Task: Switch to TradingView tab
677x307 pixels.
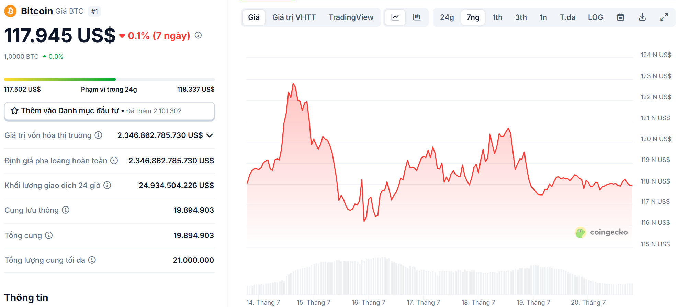Action: coord(351,17)
